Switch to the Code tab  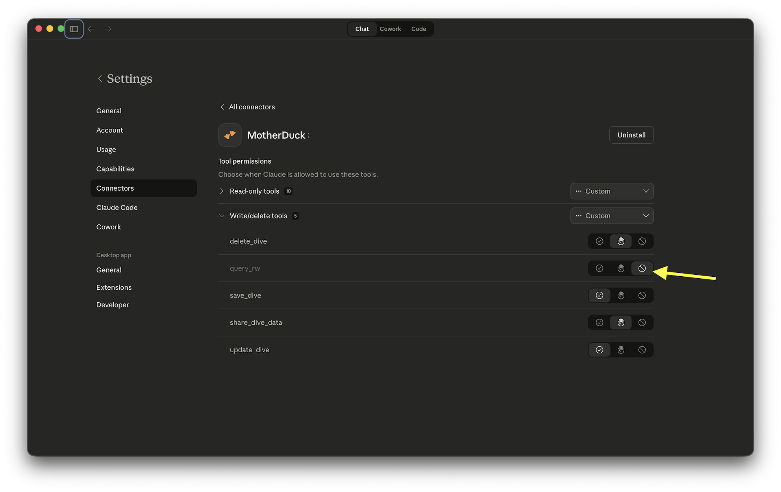[418, 29]
